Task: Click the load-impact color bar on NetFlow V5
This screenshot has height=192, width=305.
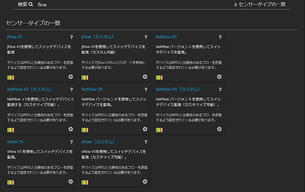Action: (x=159, y=78)
